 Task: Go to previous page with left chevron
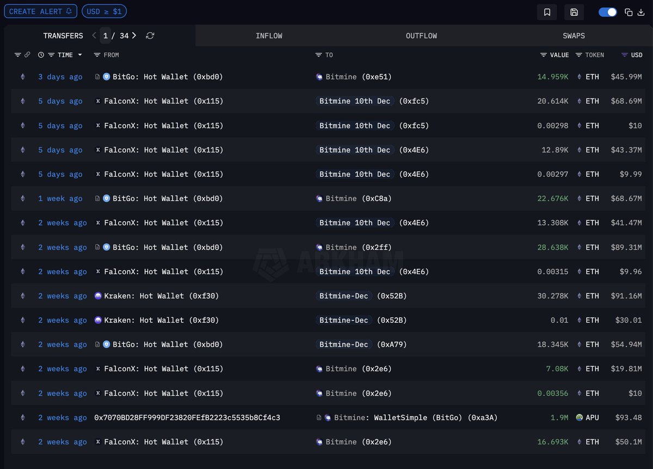(x=94, y=35)
